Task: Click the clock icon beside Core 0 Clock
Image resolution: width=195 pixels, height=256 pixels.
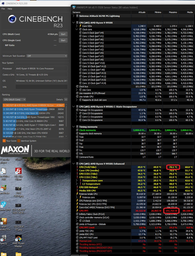Action: coord(80,33)
